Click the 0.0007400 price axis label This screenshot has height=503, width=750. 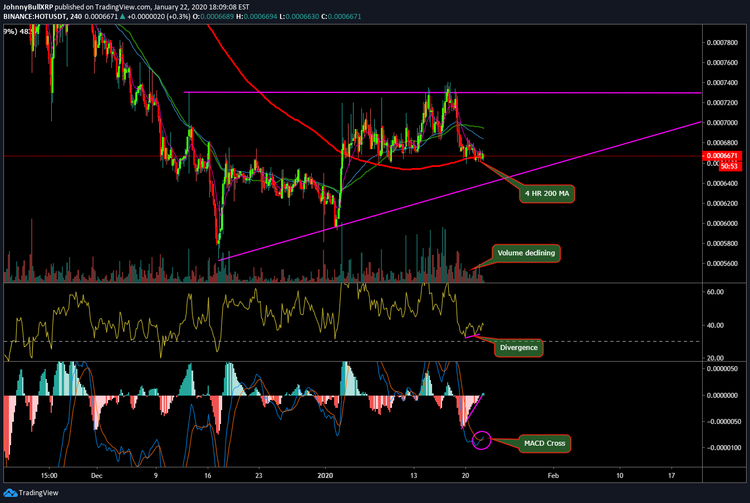click(x=722, y=83)
